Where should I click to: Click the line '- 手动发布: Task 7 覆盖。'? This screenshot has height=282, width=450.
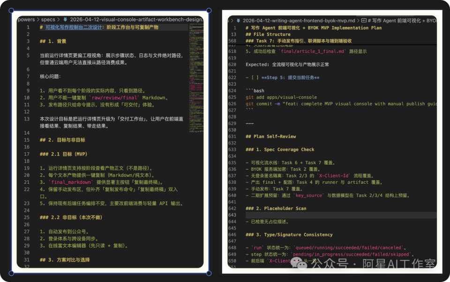(274, 188)
